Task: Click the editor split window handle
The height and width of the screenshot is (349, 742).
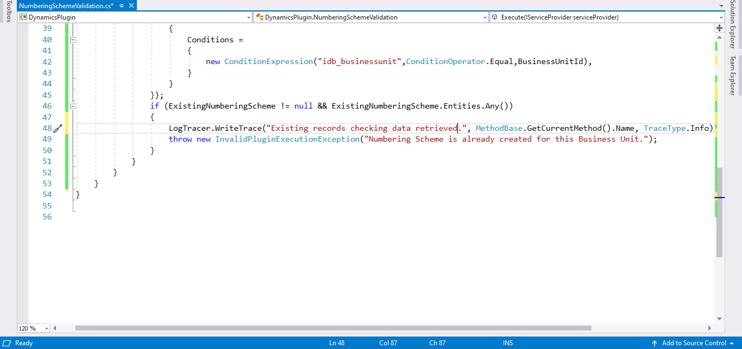Action: [x=720, y=27]
